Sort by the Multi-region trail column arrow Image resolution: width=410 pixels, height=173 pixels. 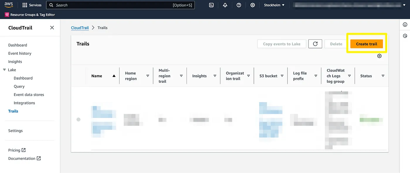181,76
